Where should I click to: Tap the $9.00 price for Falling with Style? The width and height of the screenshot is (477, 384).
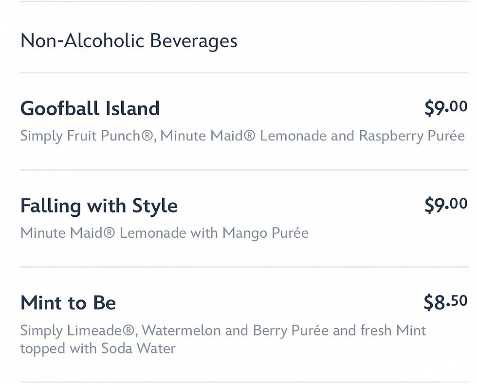445,205
